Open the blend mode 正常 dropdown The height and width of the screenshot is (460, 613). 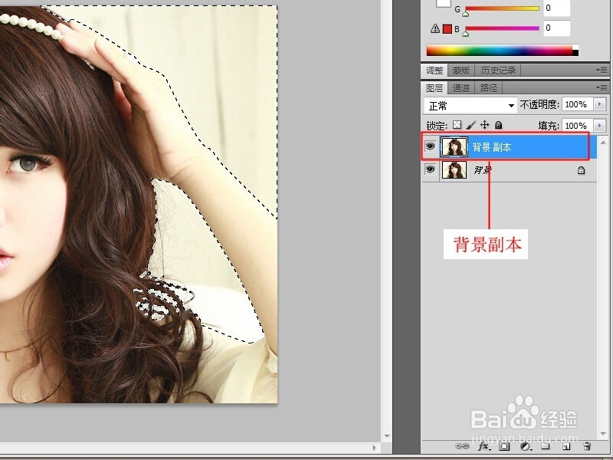[x=470, y=106]
